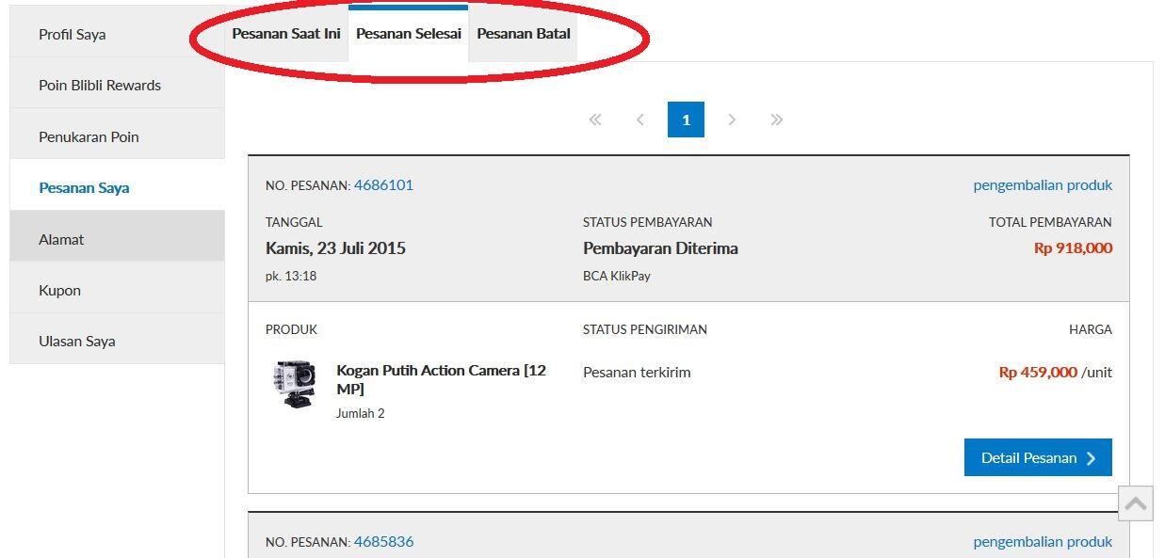This screenshot has height=558, width=1165.
Task: Click the pk. 13:18 order time
Action: coord(291,276)
